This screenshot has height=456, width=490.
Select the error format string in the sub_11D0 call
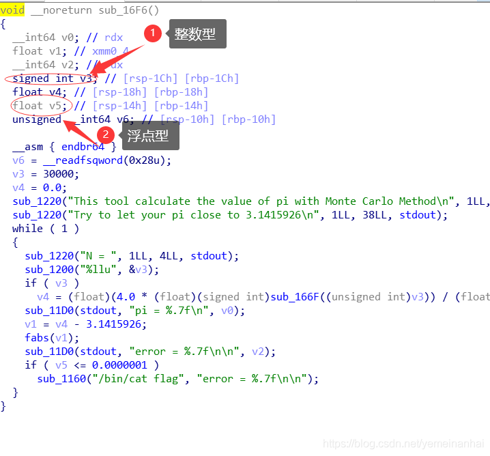[x=184, y=352]
